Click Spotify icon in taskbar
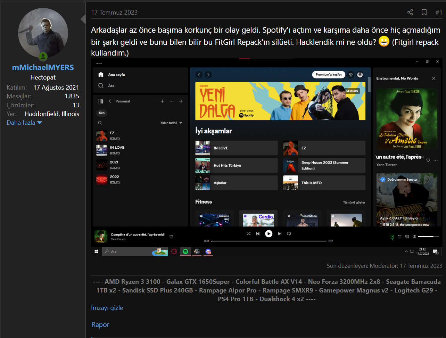The image size is (446, 338). [185, 252]
